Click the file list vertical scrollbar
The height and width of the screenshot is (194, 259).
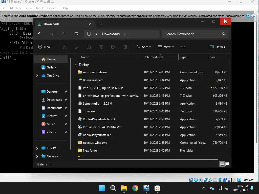click(229, 103)
